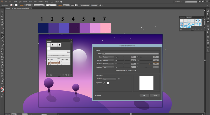Select the Artboard tool
Image resolution: width=210 pixels, height=115 pixels.
coord(2,76)
